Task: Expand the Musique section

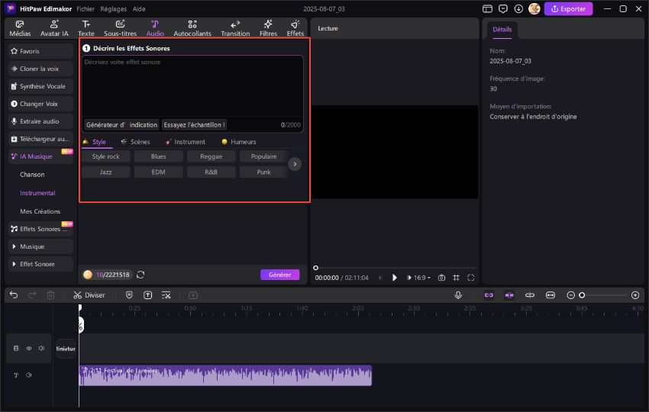Action: click(40, 246)
